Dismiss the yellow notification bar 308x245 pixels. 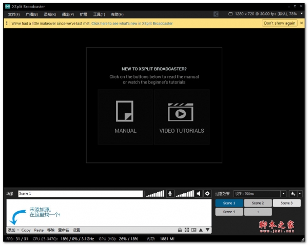(301, 23)
